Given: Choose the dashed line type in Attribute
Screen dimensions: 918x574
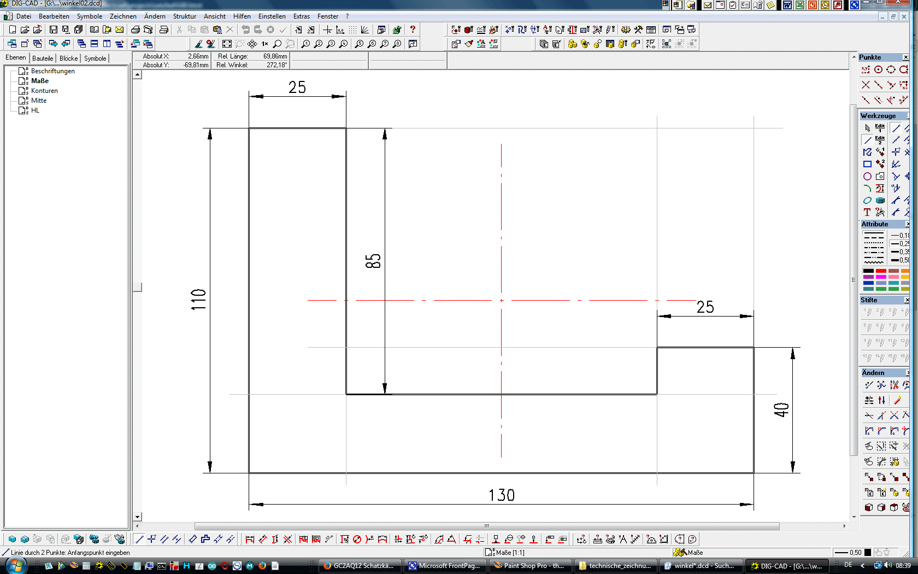Looking at the screenshot, I should pos(874,238).
